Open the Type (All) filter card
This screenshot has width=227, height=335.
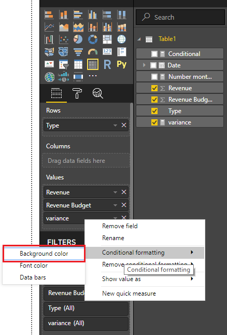pos(86,309)
